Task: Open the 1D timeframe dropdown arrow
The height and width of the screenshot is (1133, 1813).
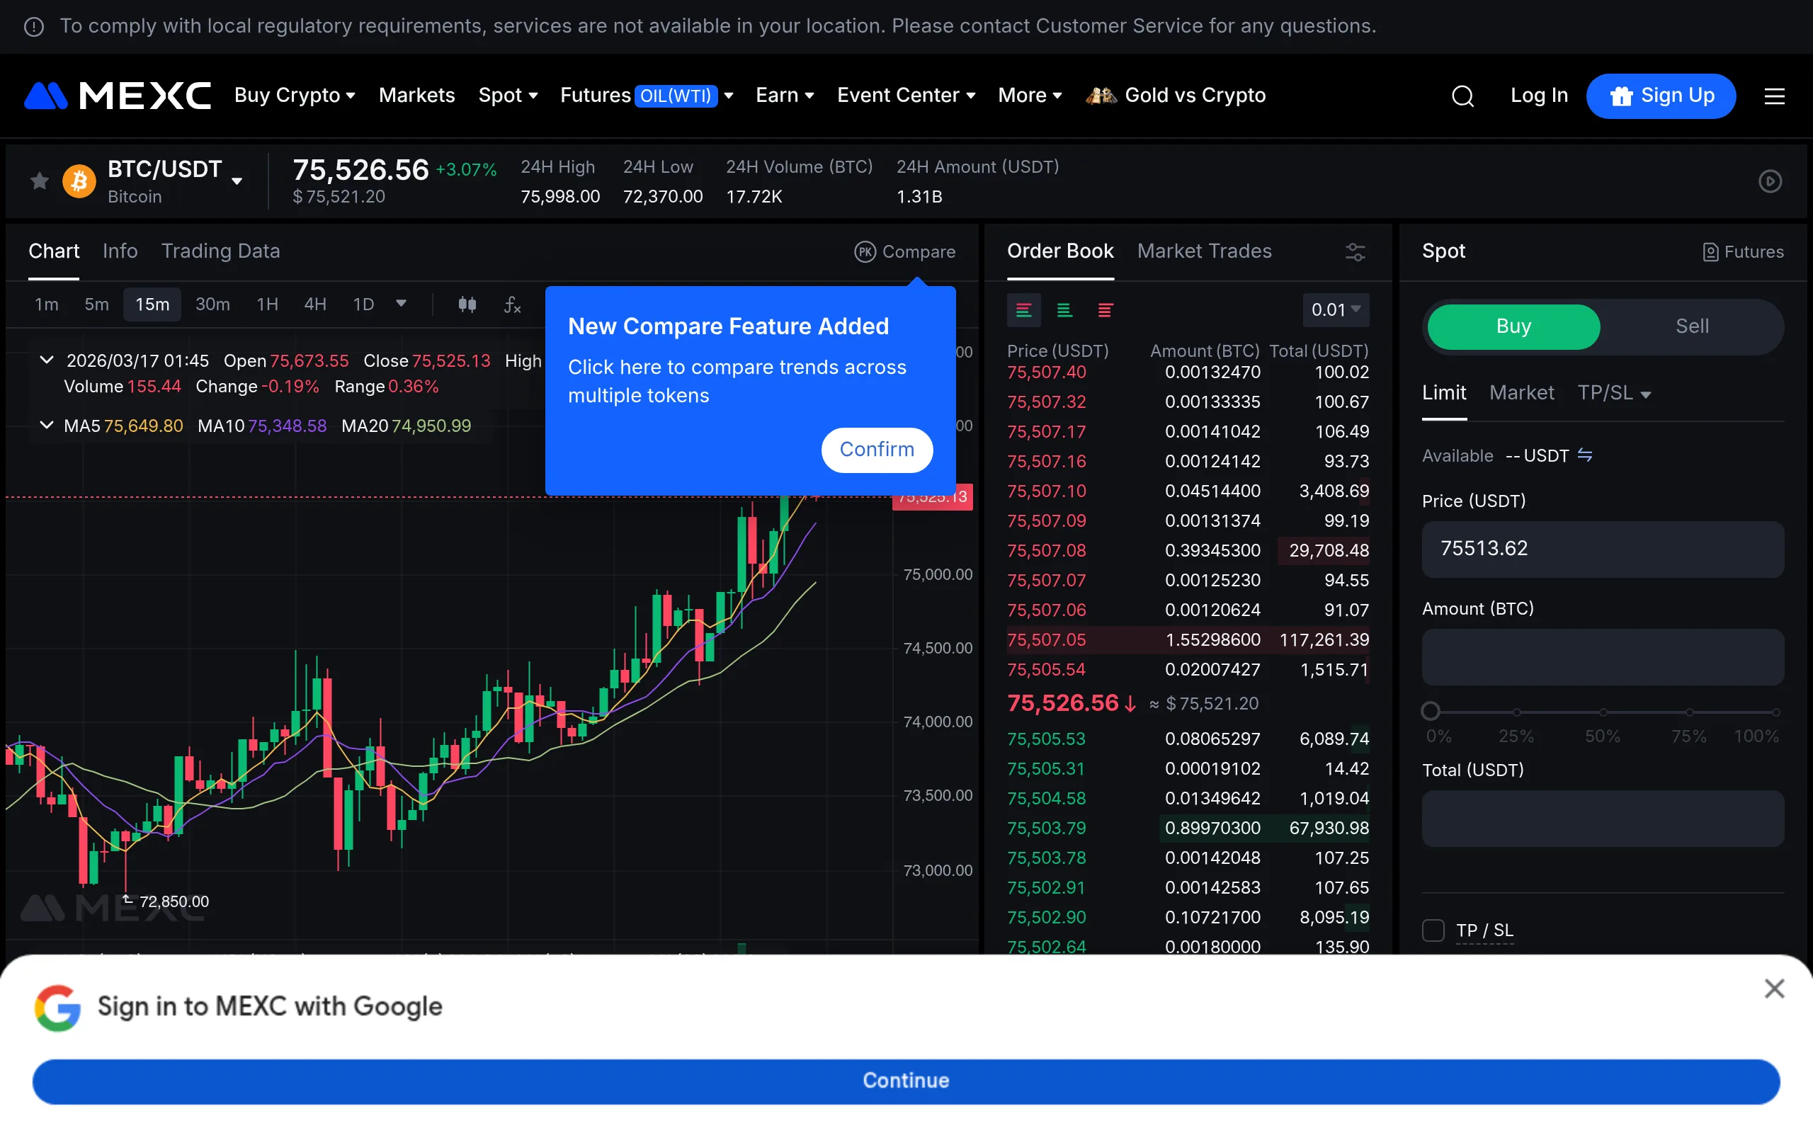Action: [402, 304]
